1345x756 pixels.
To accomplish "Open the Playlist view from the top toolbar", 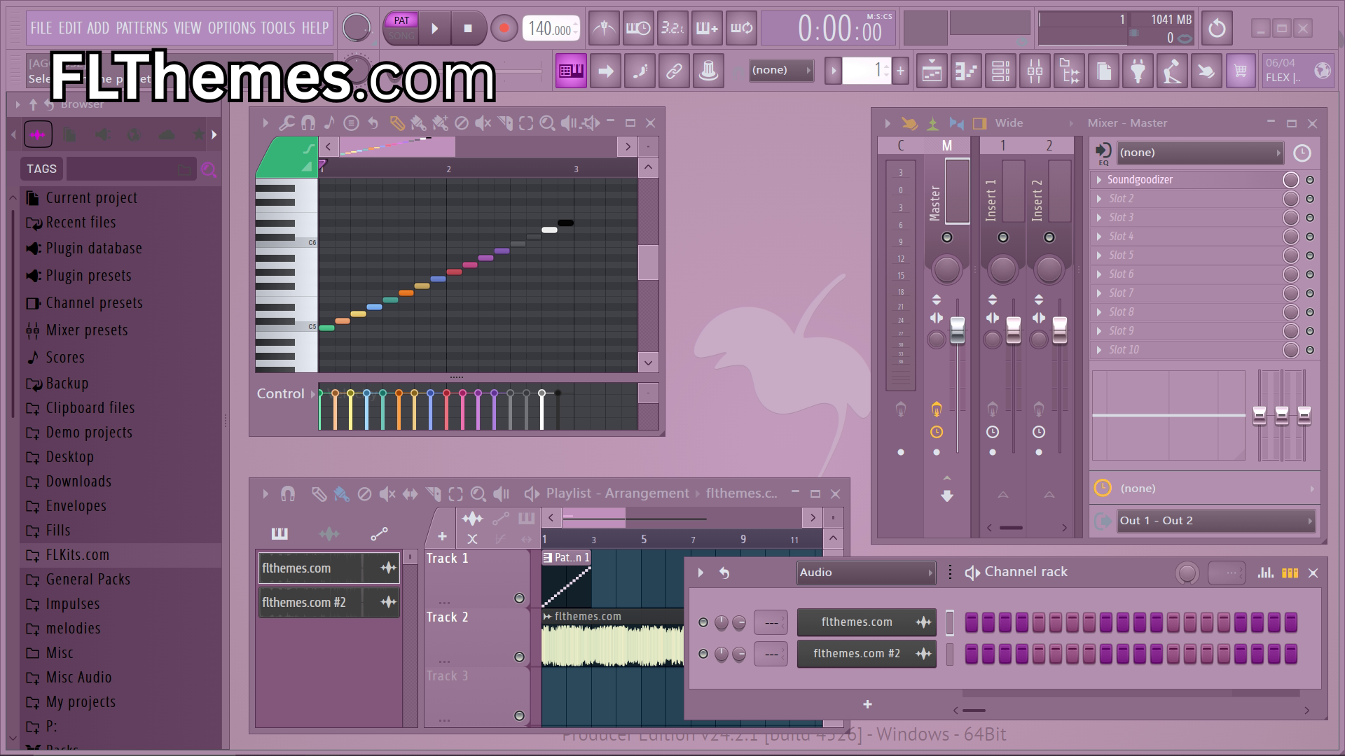I will click(932, 71).
